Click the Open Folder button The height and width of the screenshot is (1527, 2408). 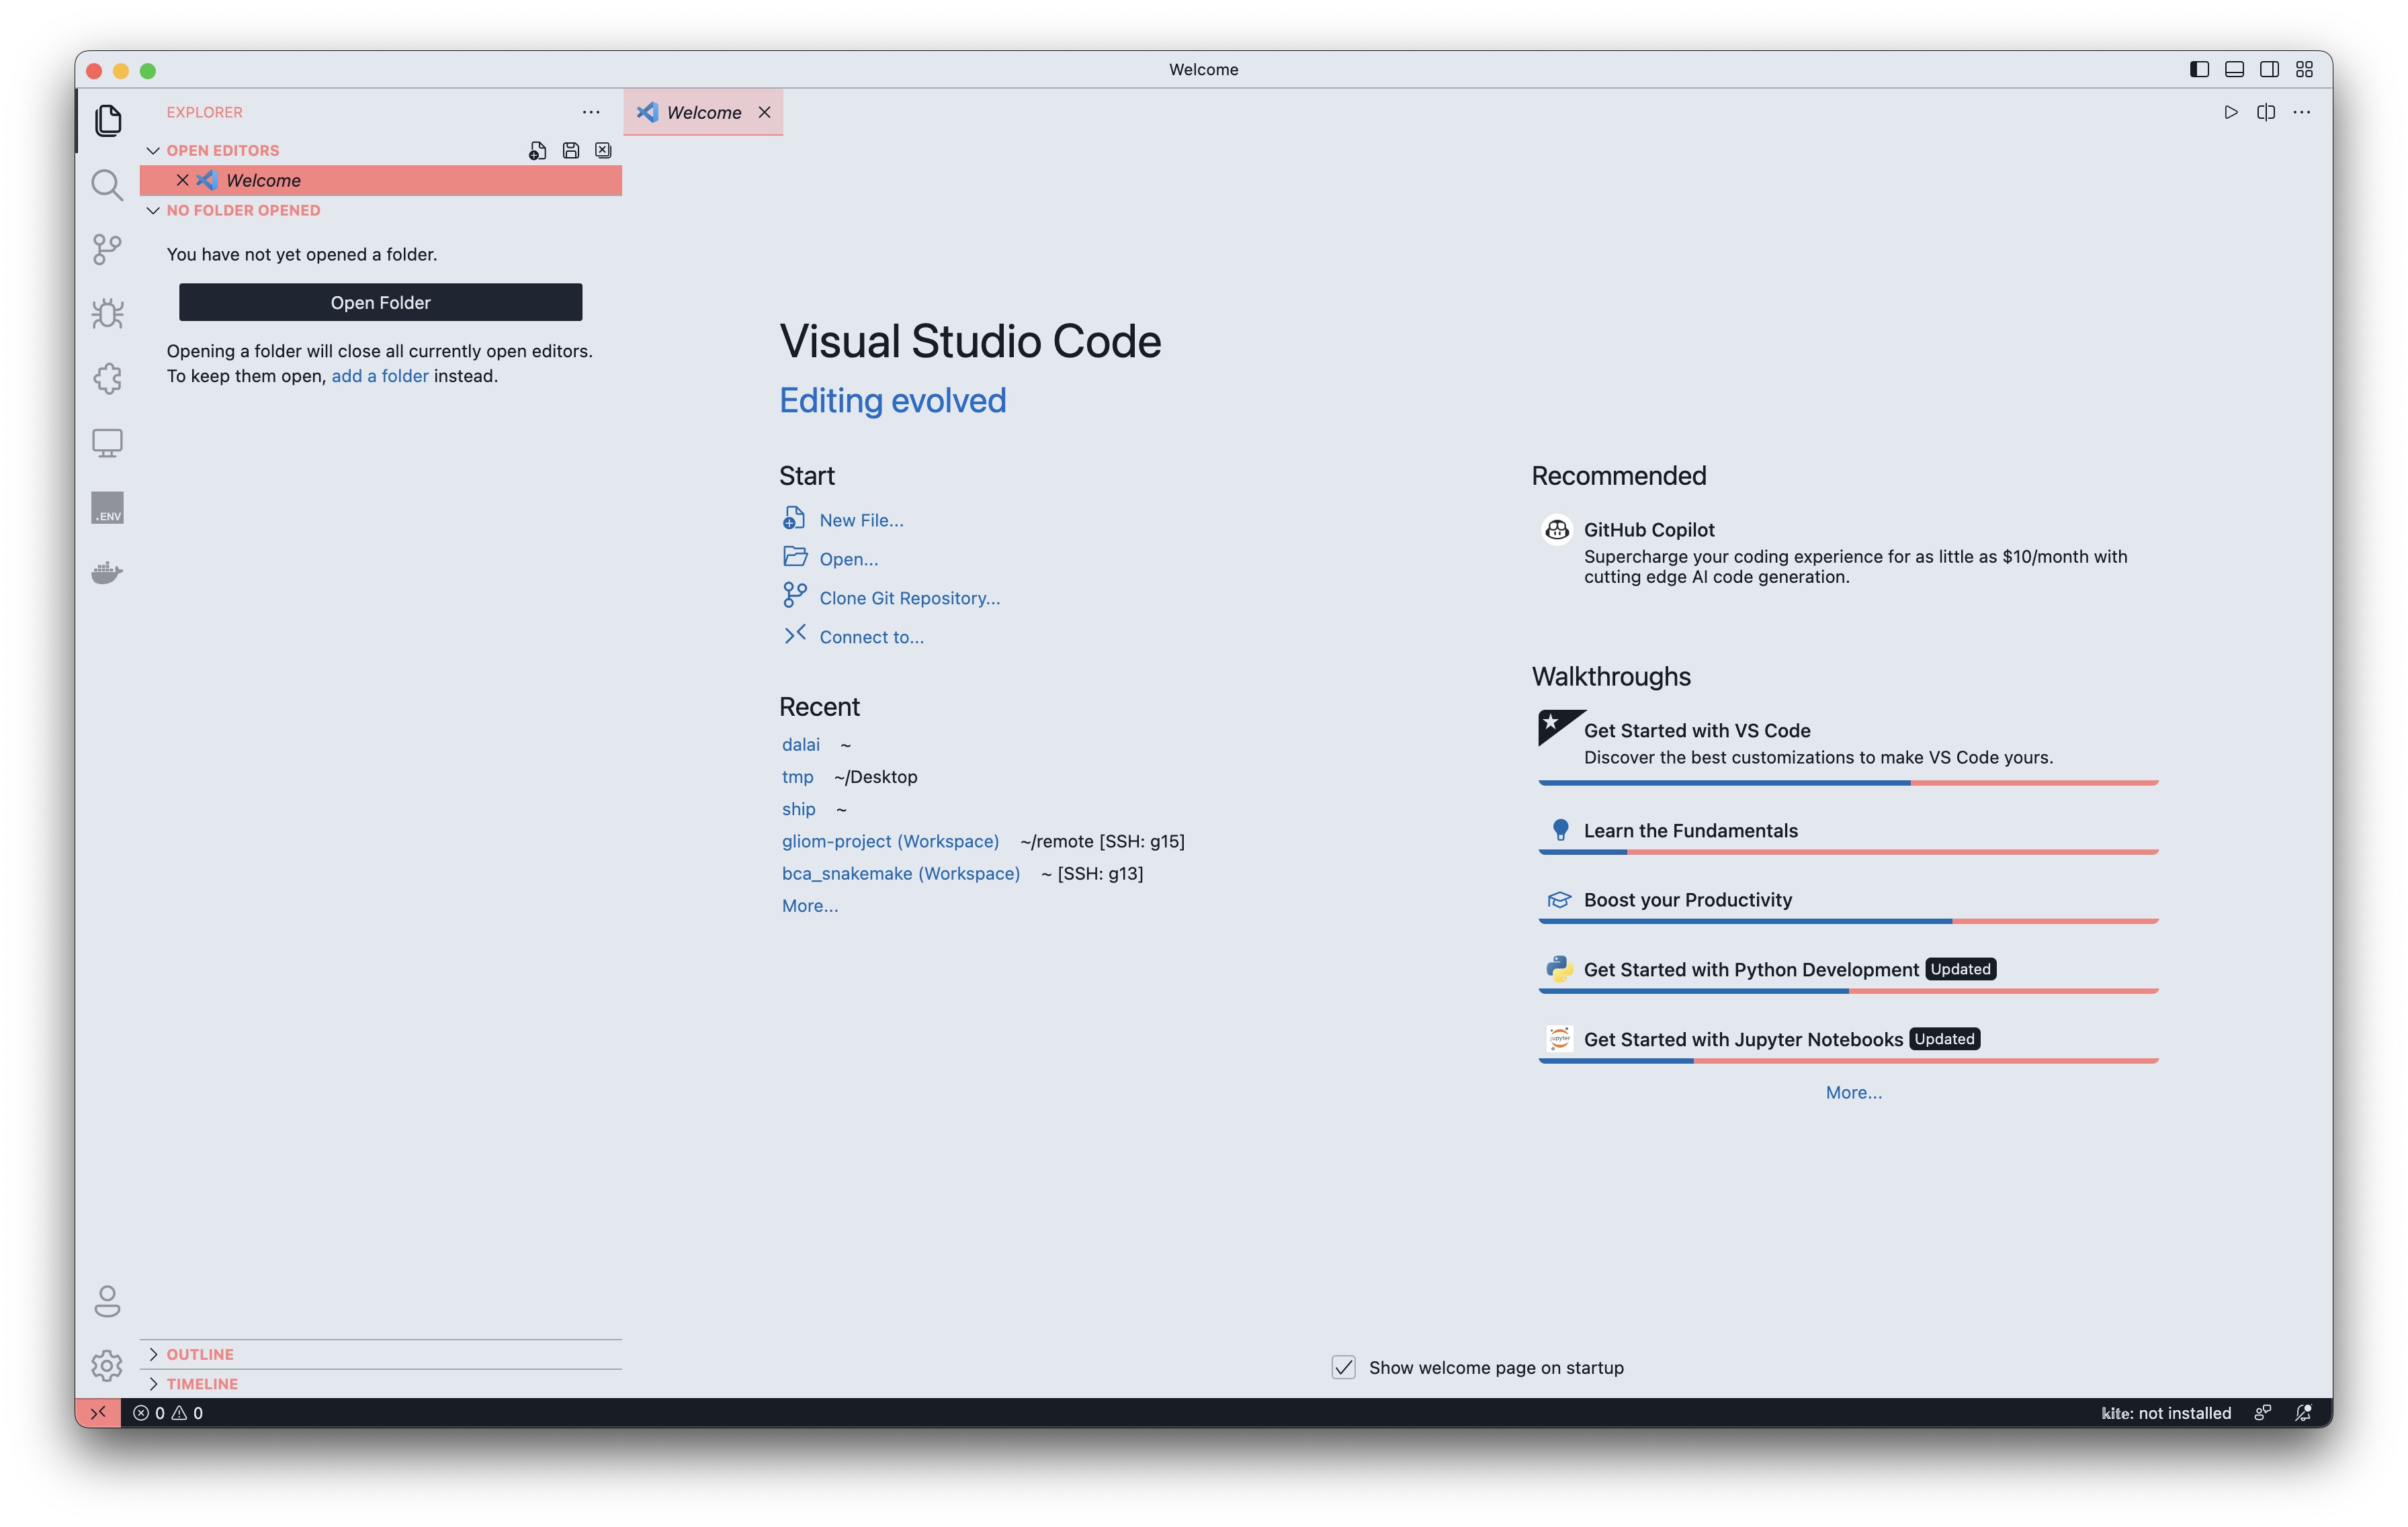(x=380, y=302)
